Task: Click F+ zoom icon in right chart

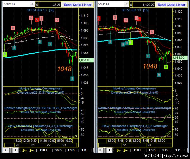Action: coord(119,150)
